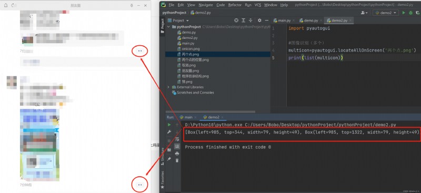This screenshot has width=421, height=193.
Task: Click Restore Layout icon in Run panel
Action: pos(169,150)
